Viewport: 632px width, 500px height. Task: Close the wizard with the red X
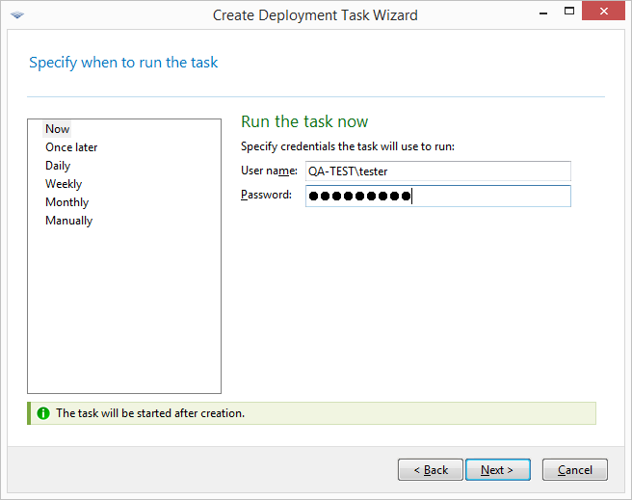coord(604,12)
